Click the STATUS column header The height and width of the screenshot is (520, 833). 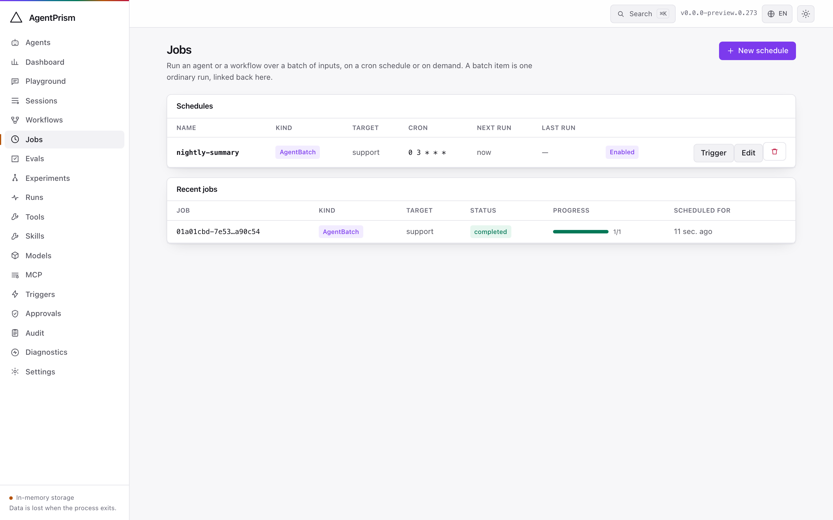483,211
